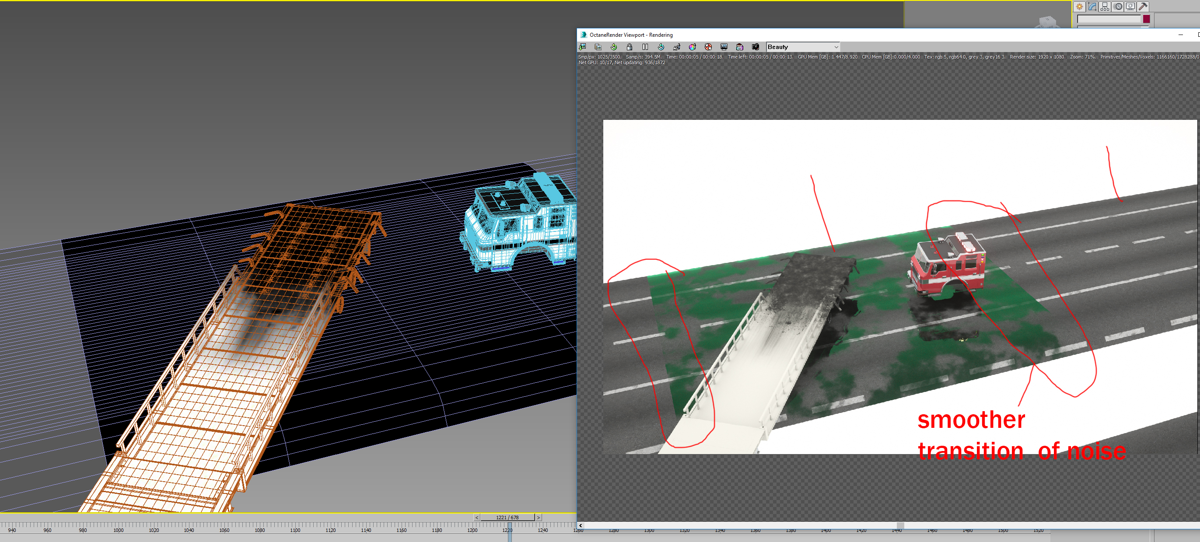Click the object name input field
1200x542 pixels.
(x=1109, y=19)
